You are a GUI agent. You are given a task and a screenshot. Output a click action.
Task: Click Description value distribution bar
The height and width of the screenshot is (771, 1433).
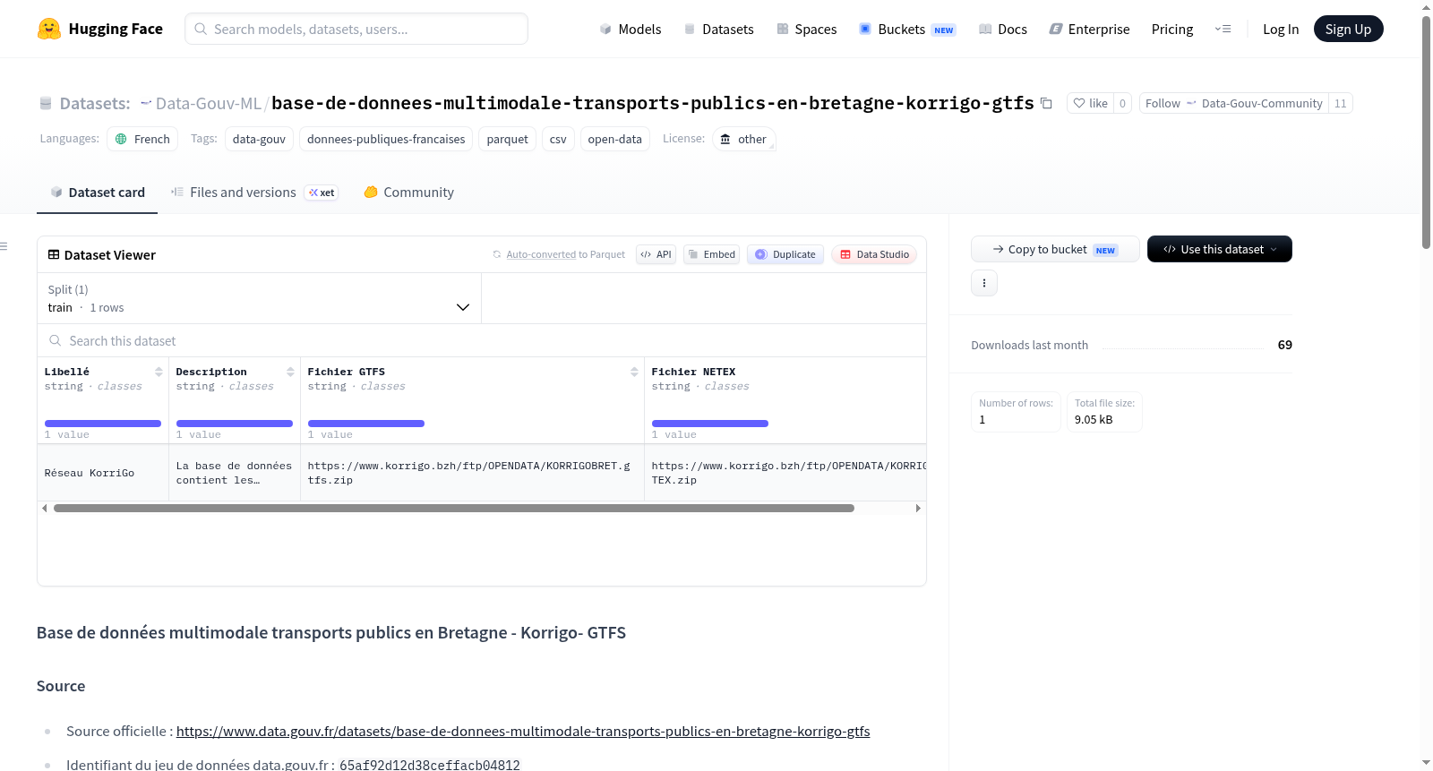click(235, 424)
